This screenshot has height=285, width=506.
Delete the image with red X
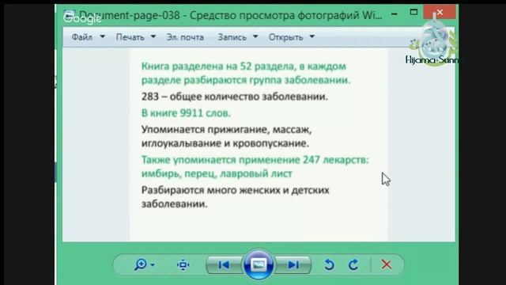387,264
